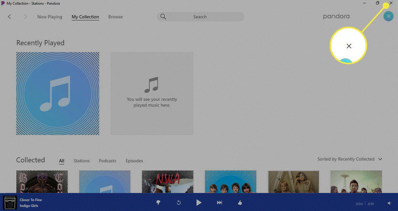Image resolution: width=398 pixels, height=211 pixels.
Task: Open your profile via the R avatar
Action: (388, 16)
